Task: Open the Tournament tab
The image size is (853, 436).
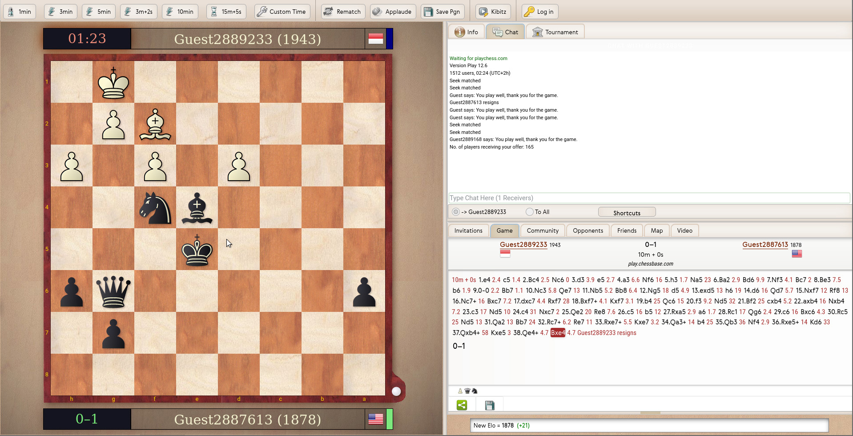Action: point(555,32)
